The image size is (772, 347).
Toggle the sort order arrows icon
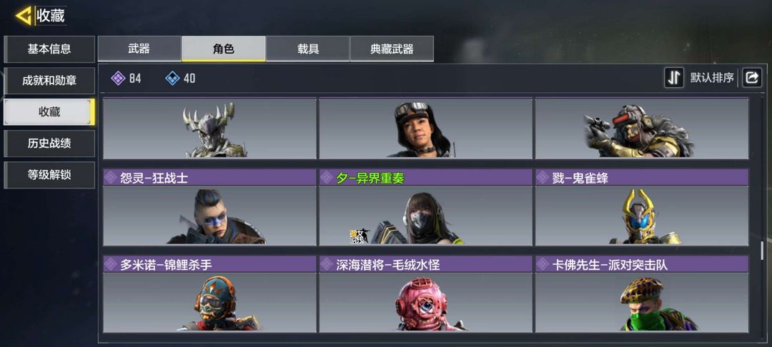[x=674, y=78]
